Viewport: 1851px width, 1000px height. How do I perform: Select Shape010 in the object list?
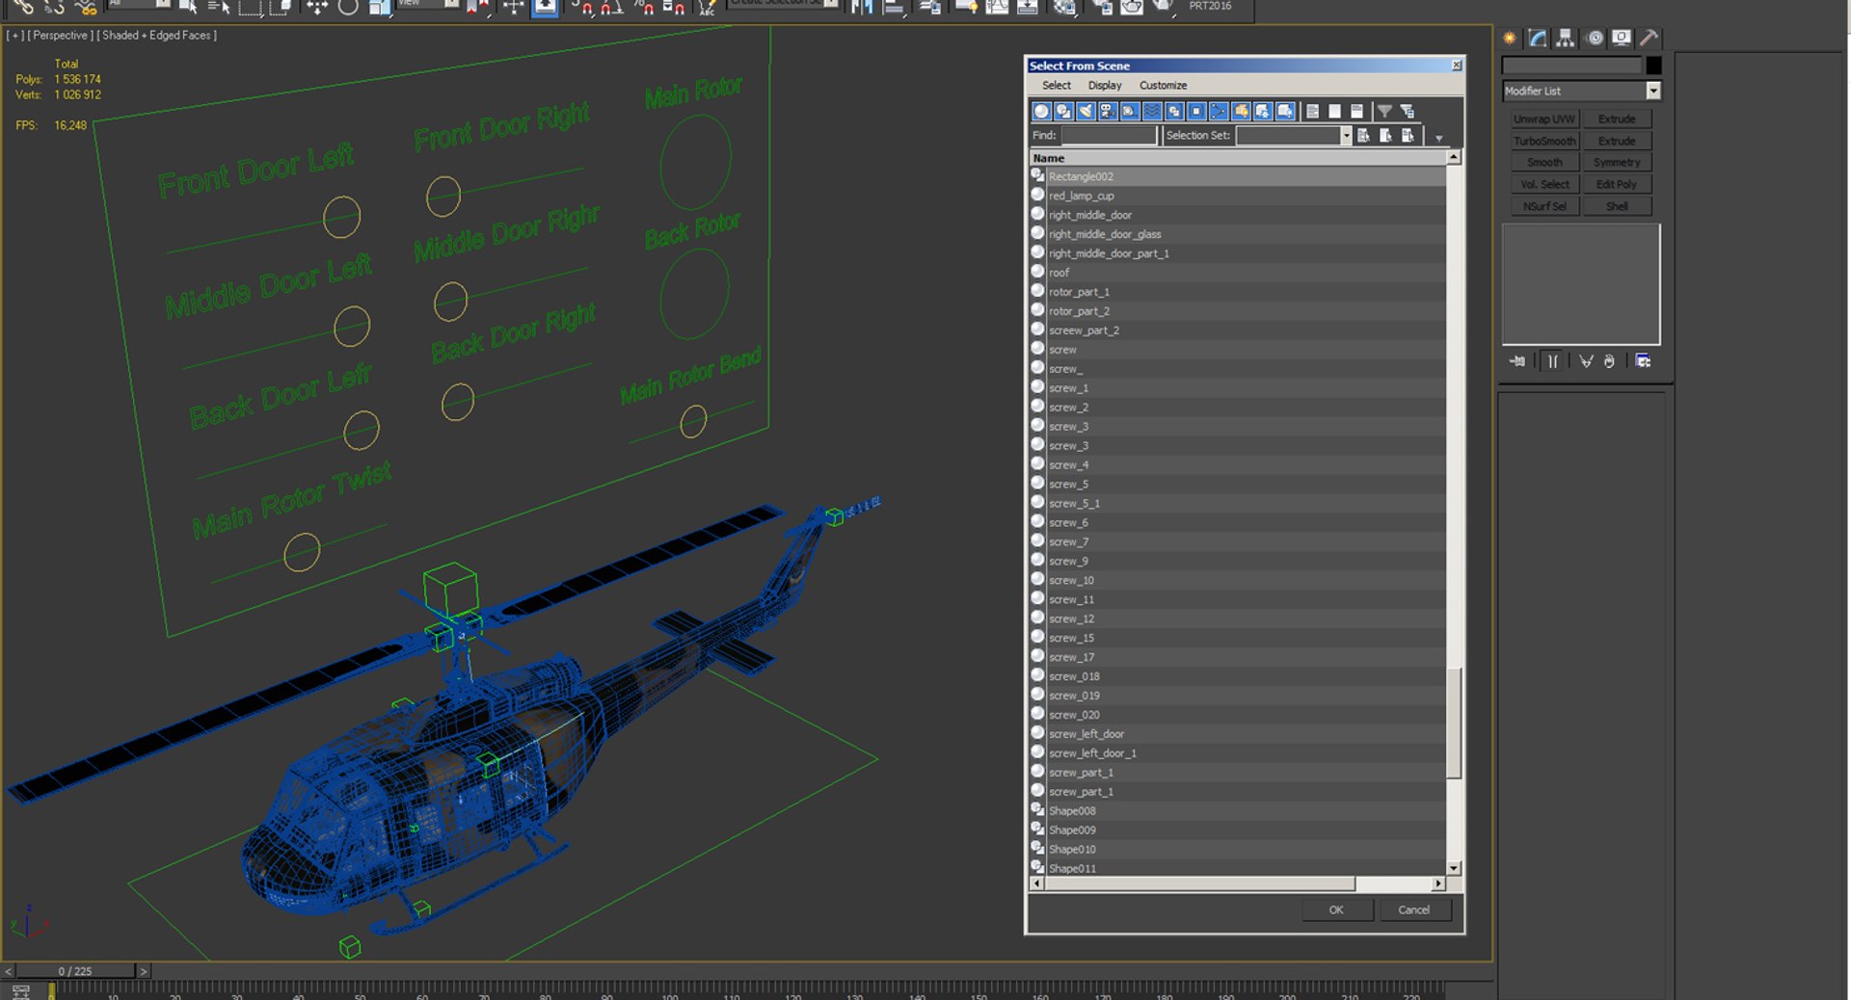pos(1237,850)
